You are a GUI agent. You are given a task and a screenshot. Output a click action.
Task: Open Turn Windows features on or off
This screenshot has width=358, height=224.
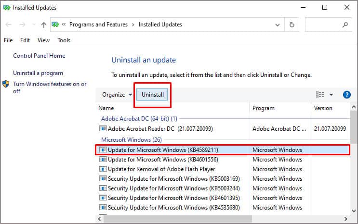[x=50, y=87]
